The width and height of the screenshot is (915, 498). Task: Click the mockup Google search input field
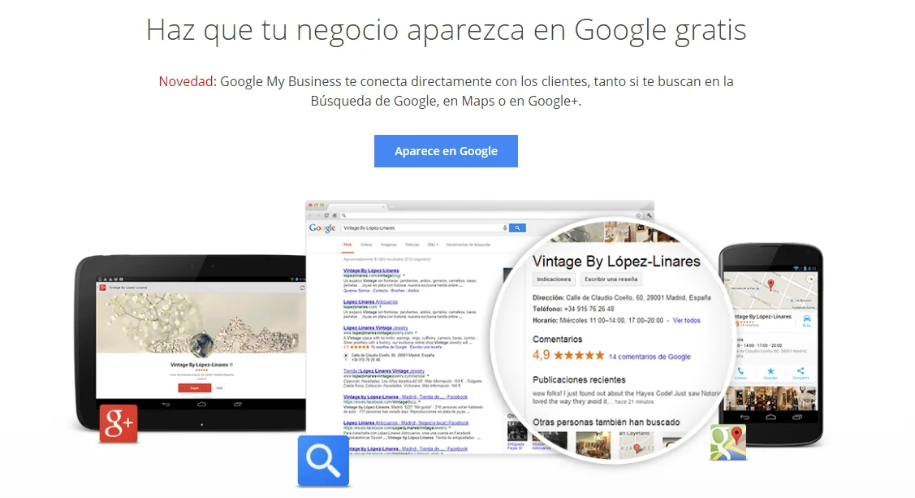click(x=424, y=227)
